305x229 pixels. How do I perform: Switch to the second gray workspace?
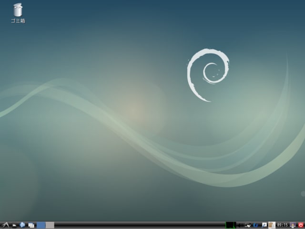[x=50, y=225]
